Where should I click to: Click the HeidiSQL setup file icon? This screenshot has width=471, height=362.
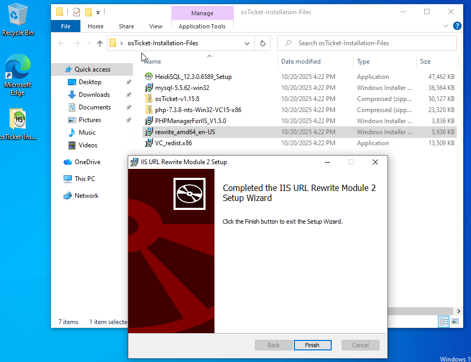149,77
